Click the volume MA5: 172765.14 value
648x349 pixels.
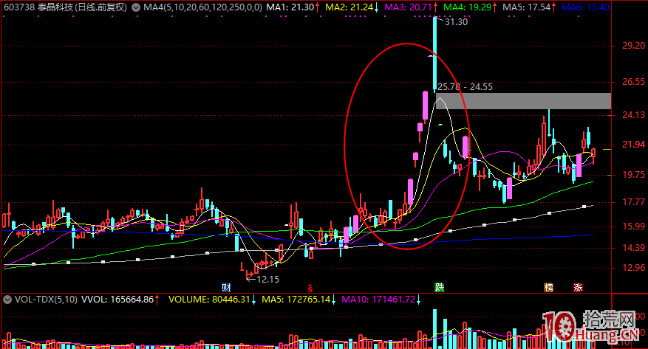point(296,300)
